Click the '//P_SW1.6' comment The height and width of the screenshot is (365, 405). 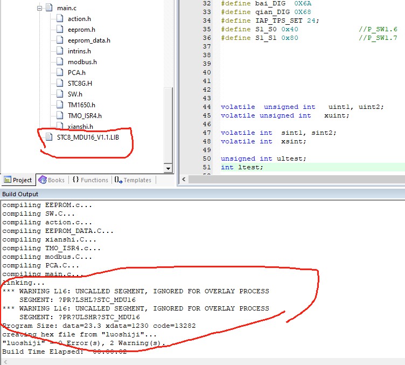378,29
